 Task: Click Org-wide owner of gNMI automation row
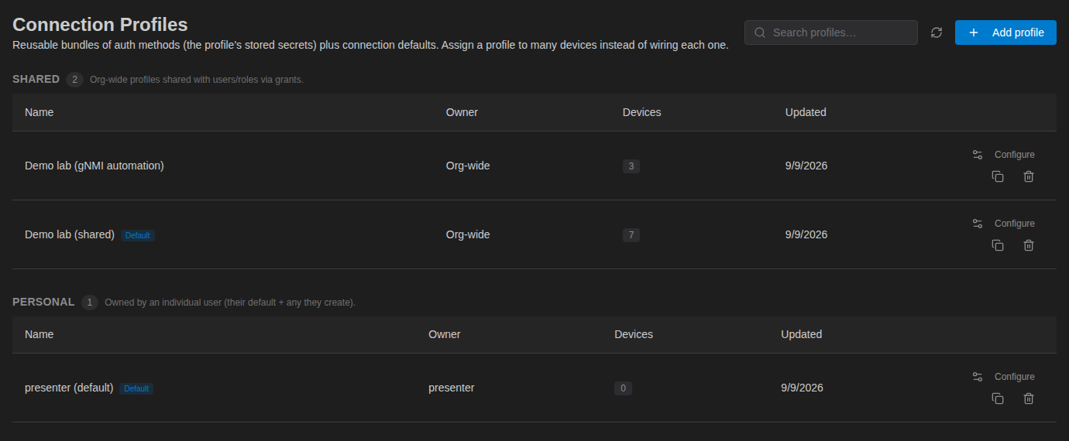tap(468, 166)
